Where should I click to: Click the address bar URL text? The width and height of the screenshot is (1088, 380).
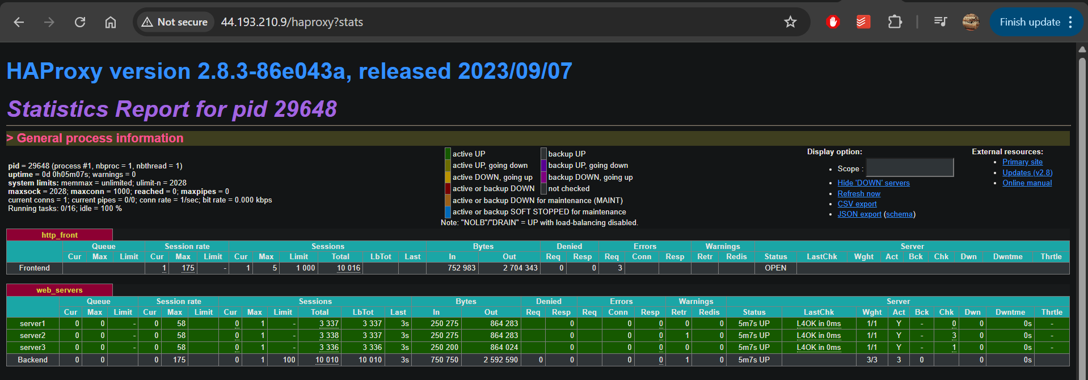(x=292, y=22)
